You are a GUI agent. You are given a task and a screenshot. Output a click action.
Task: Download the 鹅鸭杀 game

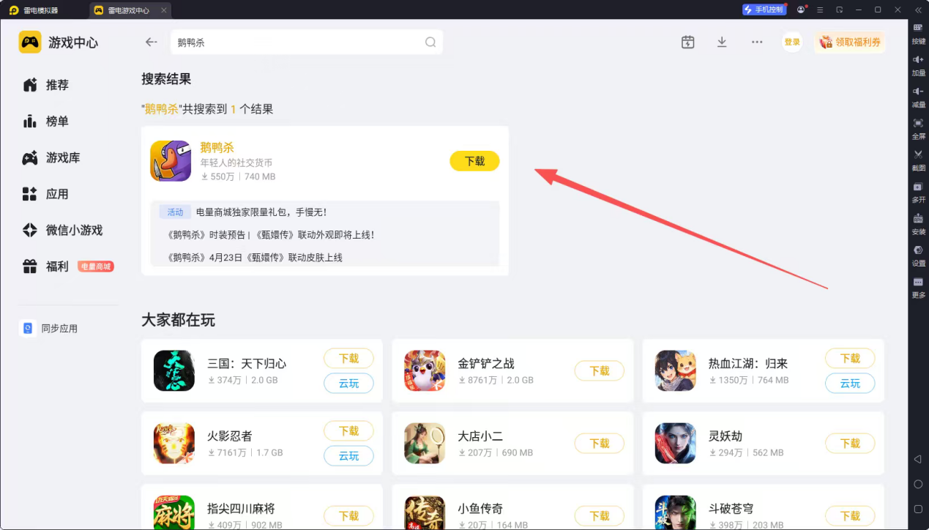click(x=474, y=161)
